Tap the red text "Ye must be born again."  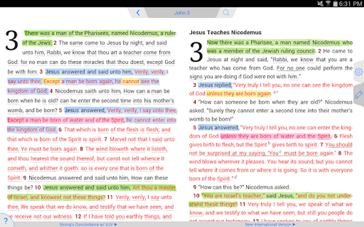(x=49, y=149)
